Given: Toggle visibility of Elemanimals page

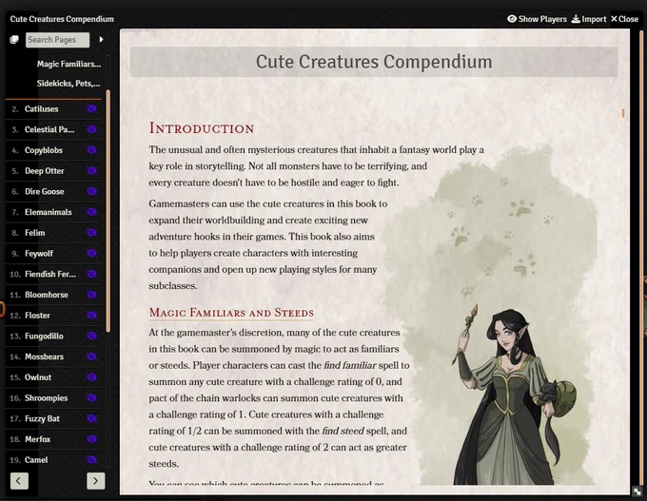Looking at the screenshot, I should click(x=91, y=212).
